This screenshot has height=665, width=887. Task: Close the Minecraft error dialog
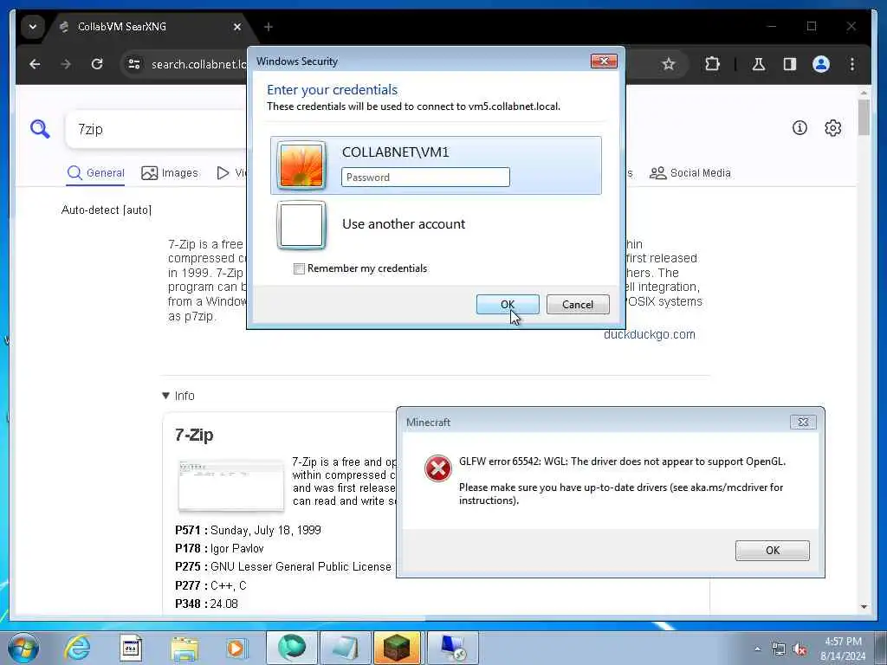[x=803, y=422]
